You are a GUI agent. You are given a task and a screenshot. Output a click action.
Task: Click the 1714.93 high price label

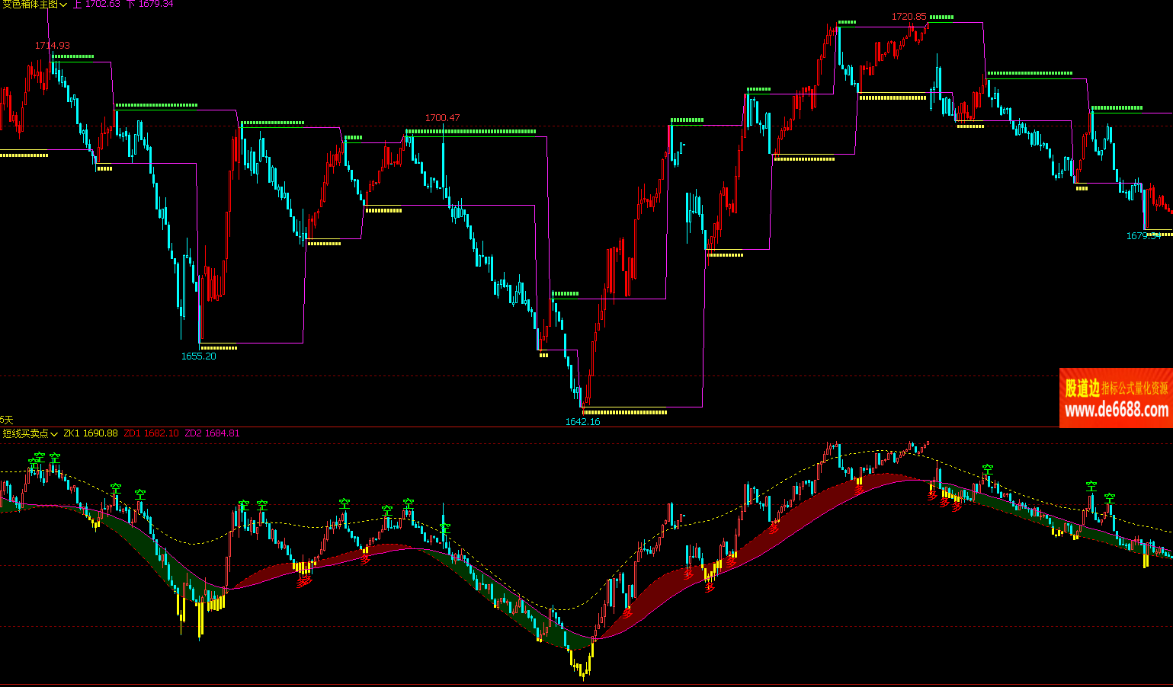coord(52,46)
